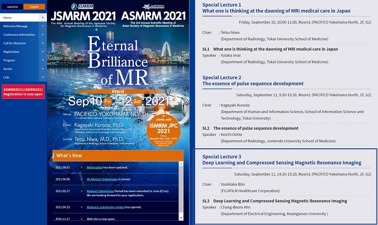
Task: Click the JSMRM logo at the top
Action: point(83,6)
